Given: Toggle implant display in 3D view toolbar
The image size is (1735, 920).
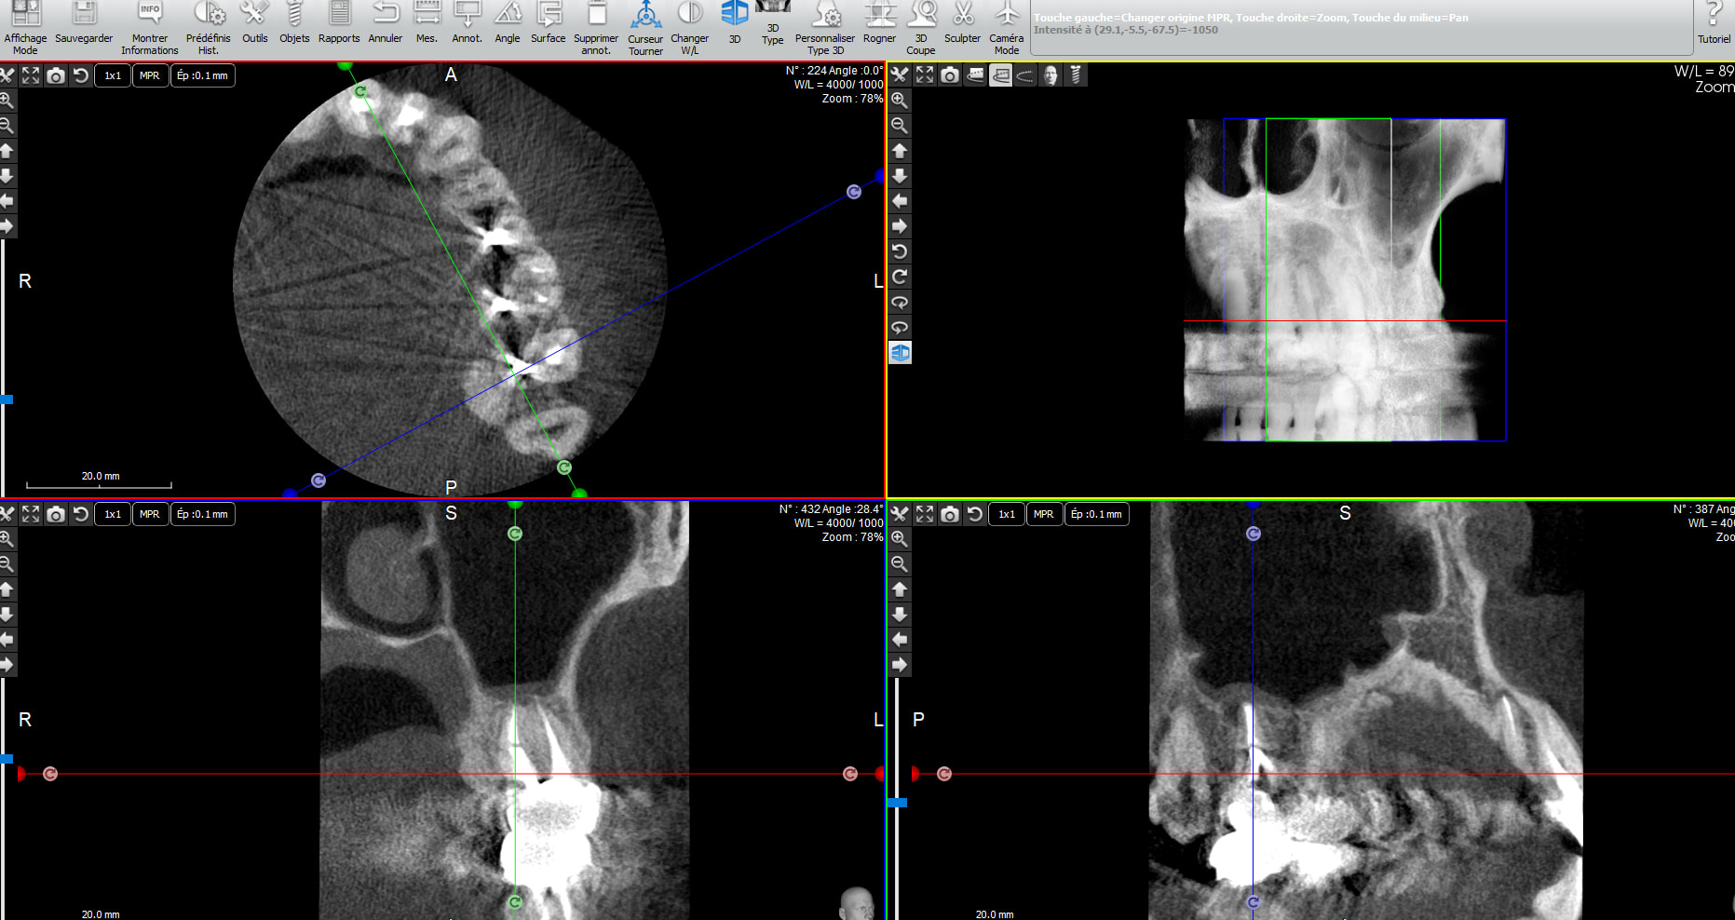Looking at the screenshot, I should [x=1076, y=75].
